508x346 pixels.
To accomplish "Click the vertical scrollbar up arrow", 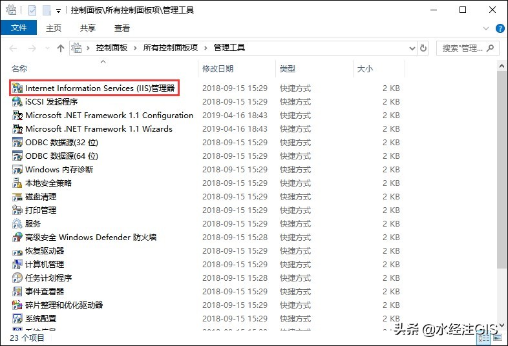I will pyautogui.click(x=502, y=66).
